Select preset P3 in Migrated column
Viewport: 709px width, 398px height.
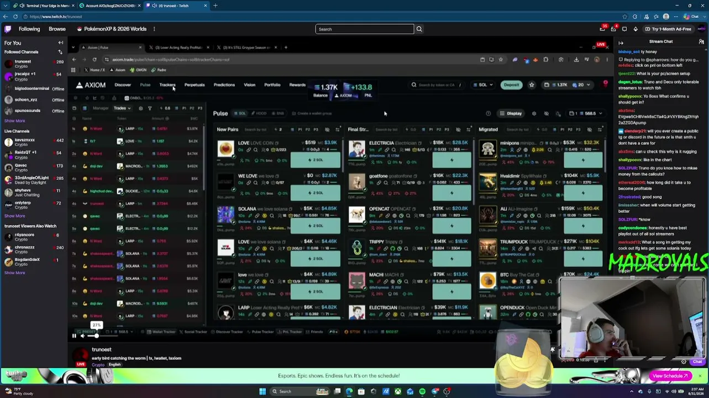pos(579,129)
